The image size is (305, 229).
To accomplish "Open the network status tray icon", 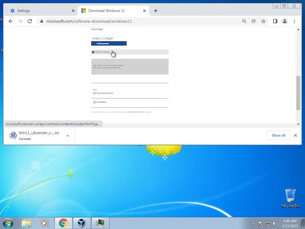I will point(268,223).
